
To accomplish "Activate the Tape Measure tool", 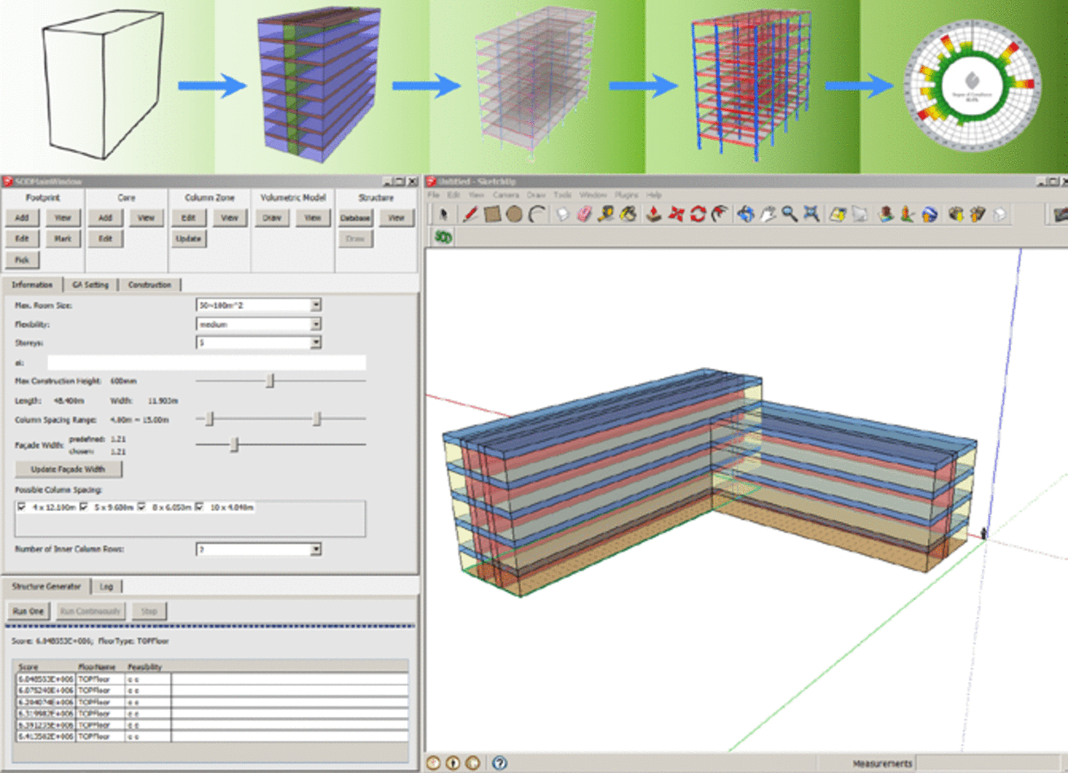I will (606, 214).
